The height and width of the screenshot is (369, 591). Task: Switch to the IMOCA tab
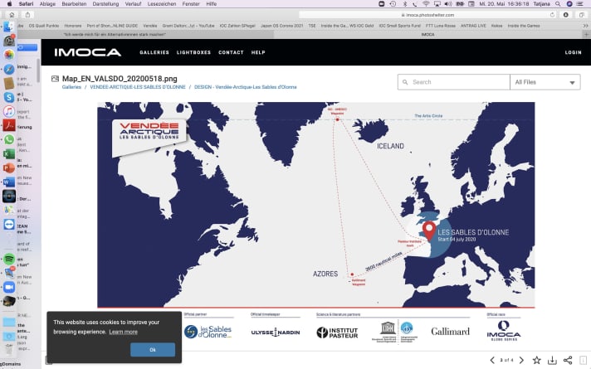[x=427, y=34]
